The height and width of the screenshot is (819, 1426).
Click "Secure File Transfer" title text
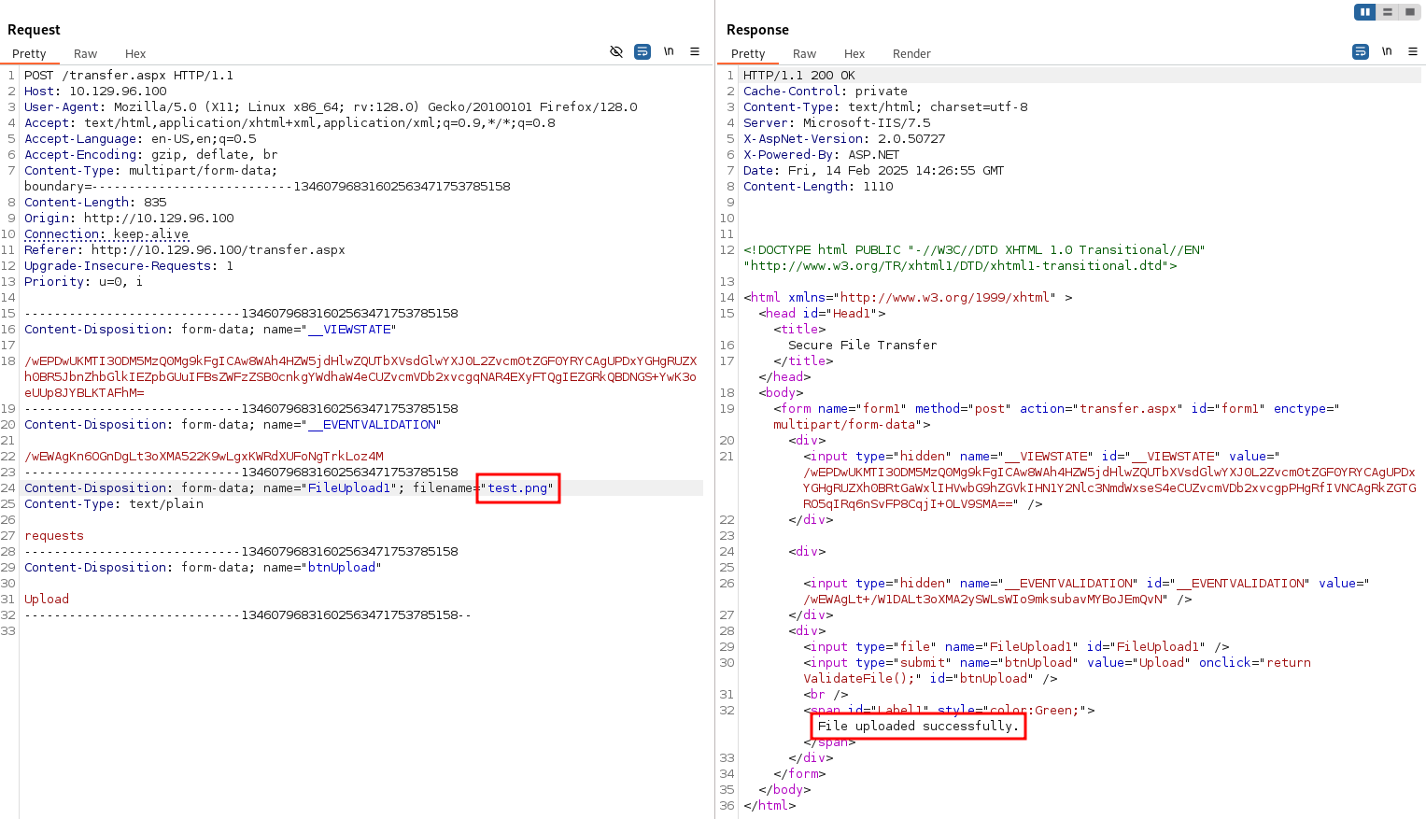(x=863, y=346)
